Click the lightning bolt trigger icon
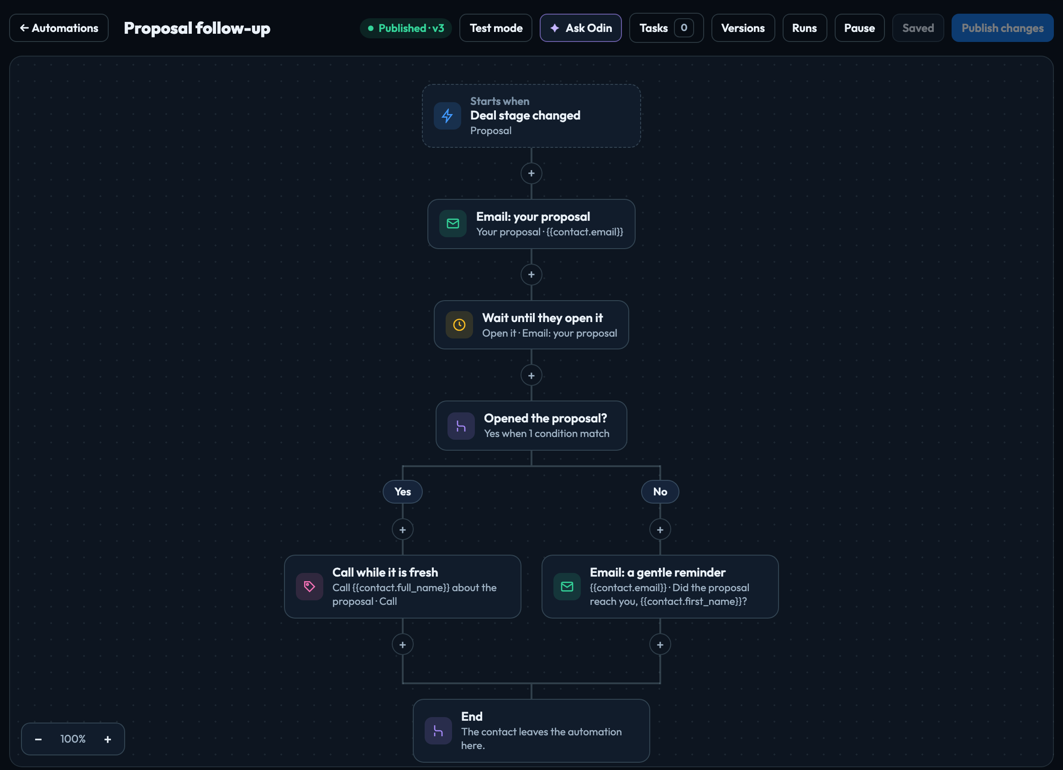 tap(447, 116)
